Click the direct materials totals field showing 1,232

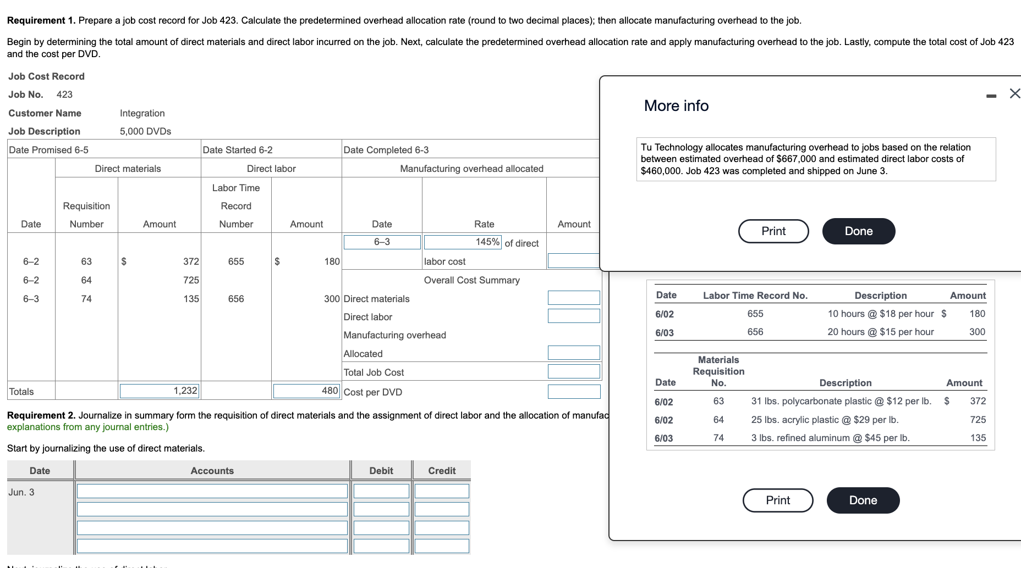(159, 390)
